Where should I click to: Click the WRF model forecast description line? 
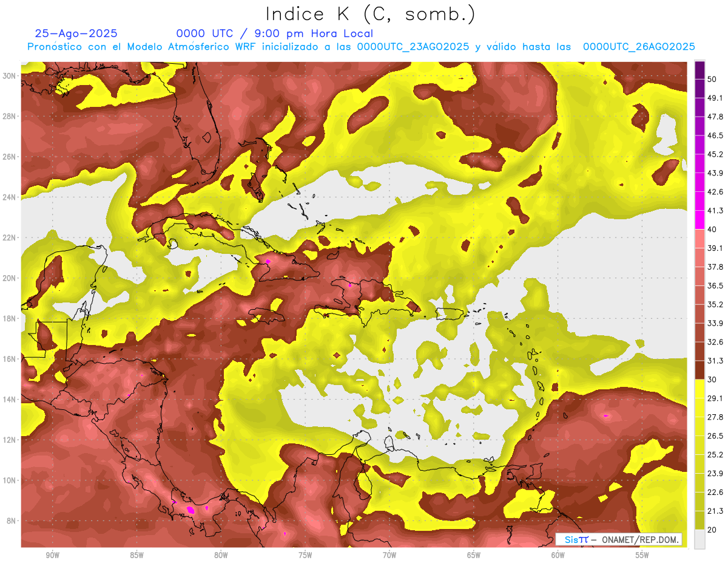[x=361, y=47]
